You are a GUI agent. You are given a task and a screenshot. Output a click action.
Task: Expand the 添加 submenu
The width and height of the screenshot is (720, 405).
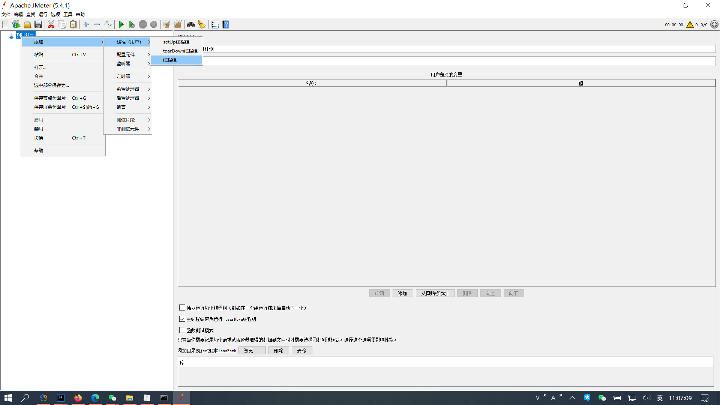pos(63,42)
